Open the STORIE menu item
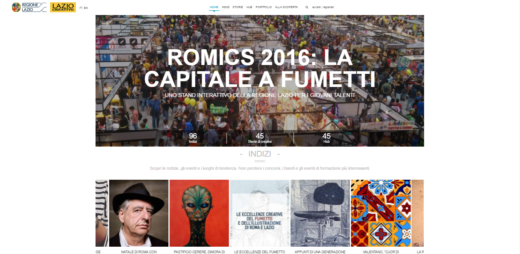 (x=238, y=7)
